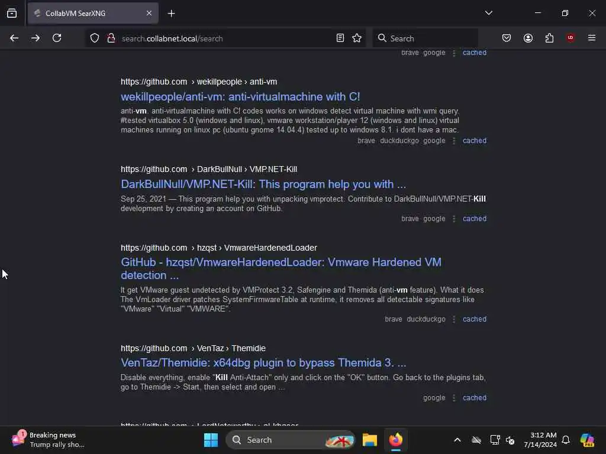Image resolution: width=606 pixels, height=454 pixels.
Task: Expand the list all tabs chevron
Action: tap(488, 13)
